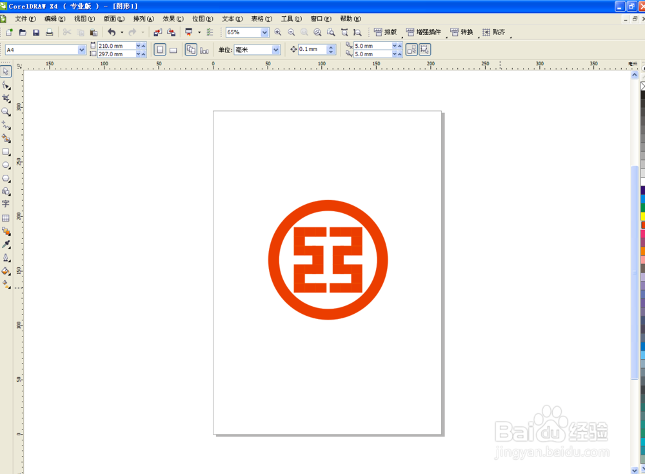
Task: Click the 贴齐 button
Action: point(493,32)
